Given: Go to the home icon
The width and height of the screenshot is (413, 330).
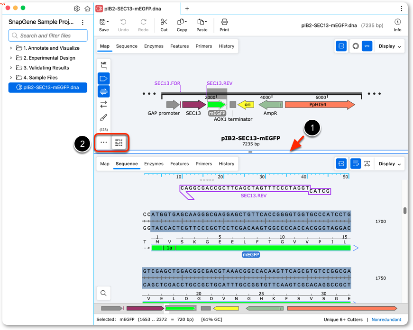Looking at the screenshot, I should coord(87,9).
